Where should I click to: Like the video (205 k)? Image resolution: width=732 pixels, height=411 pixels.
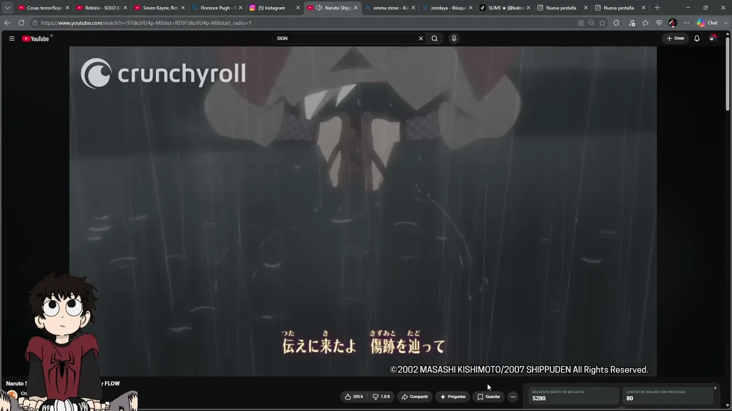click(355, 397)
